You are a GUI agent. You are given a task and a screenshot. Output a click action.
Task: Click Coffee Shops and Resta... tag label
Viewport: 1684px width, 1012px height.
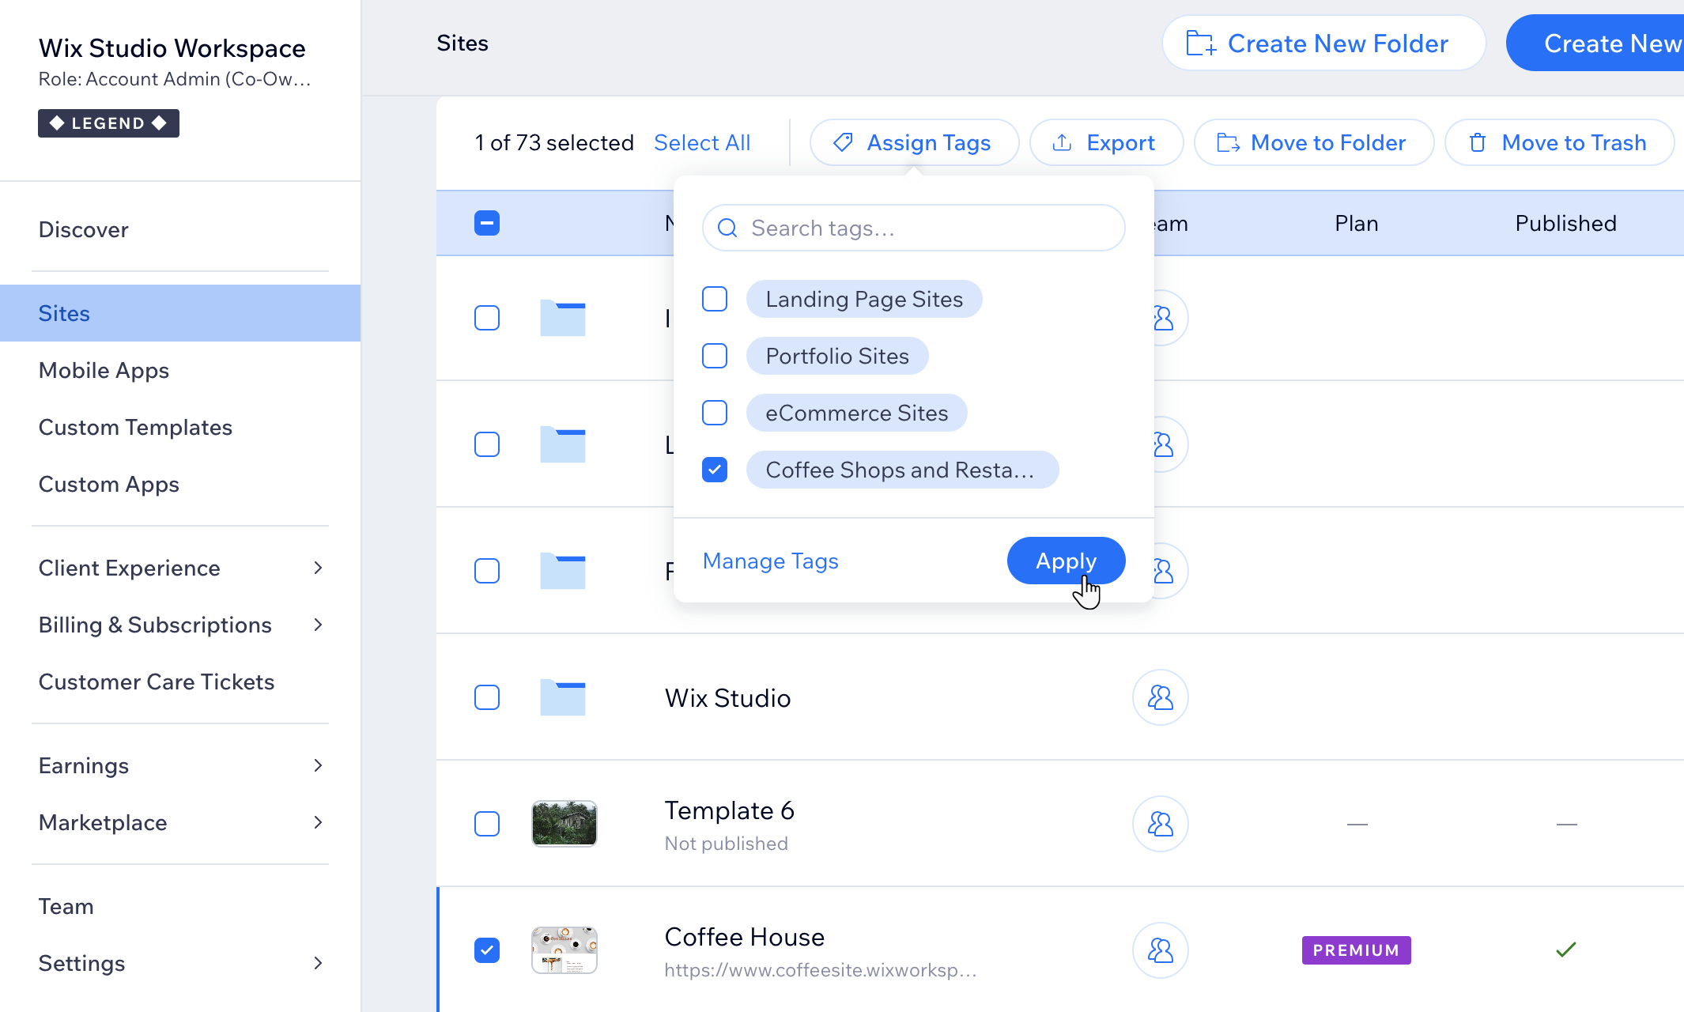[x=902, y=470]
